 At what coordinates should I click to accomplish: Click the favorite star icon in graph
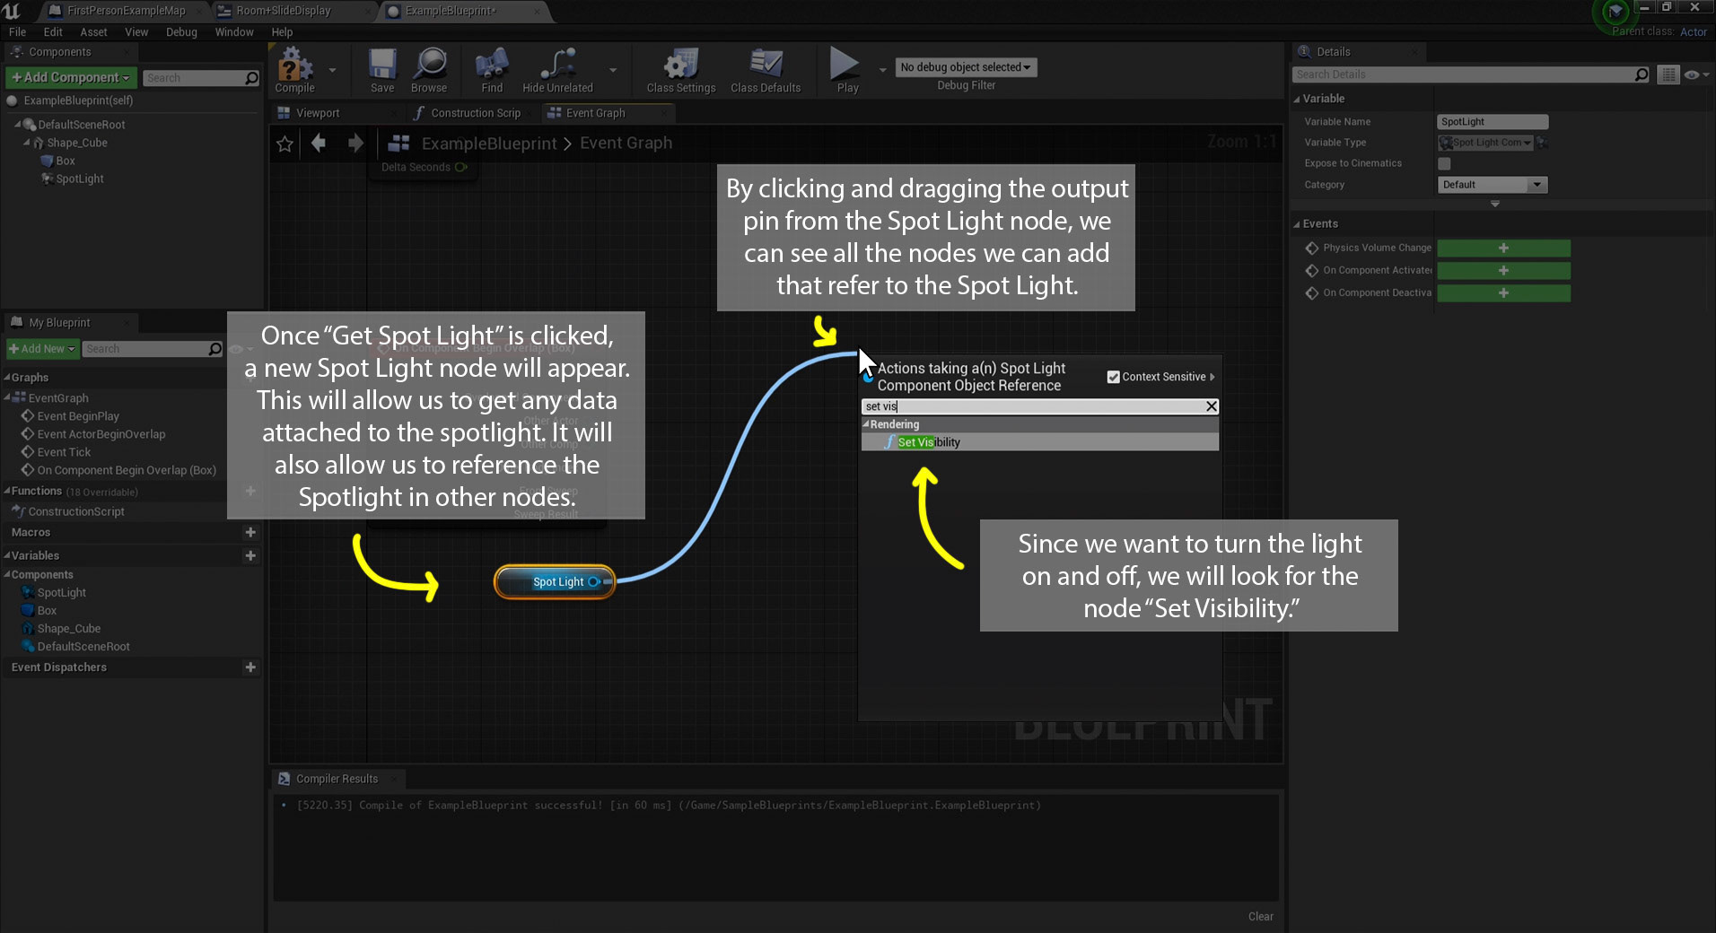[285, 144]
